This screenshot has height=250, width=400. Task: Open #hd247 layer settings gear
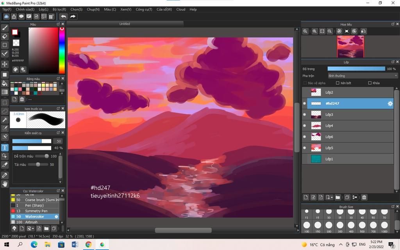(x=390, y=104)
